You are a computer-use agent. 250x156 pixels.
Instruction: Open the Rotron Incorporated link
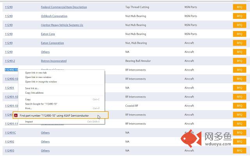pos(54,61)
